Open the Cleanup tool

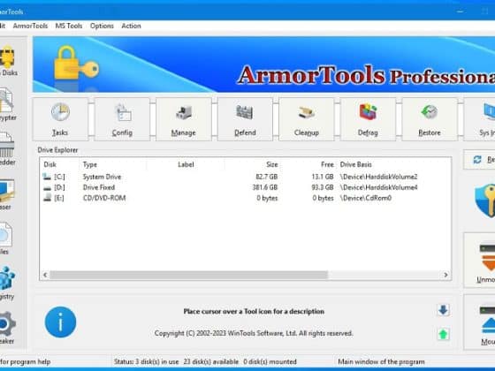(306, 119)
